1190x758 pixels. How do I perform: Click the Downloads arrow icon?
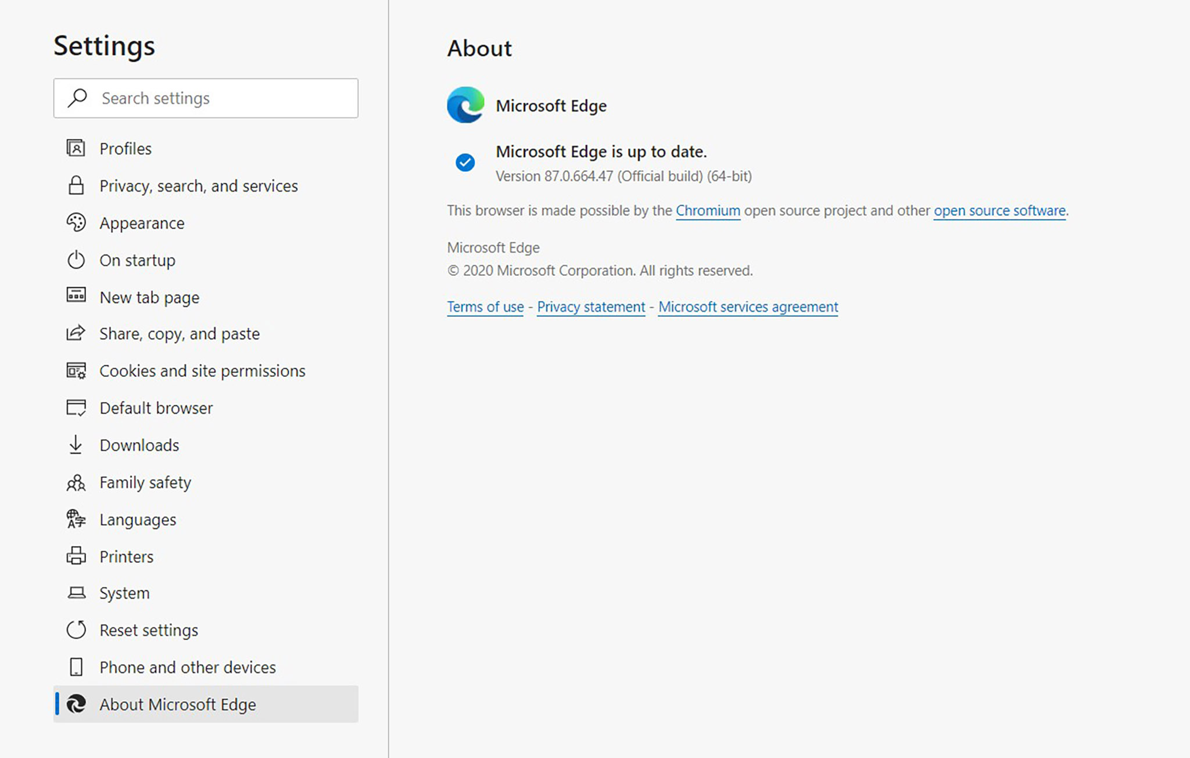click(76, 445)
